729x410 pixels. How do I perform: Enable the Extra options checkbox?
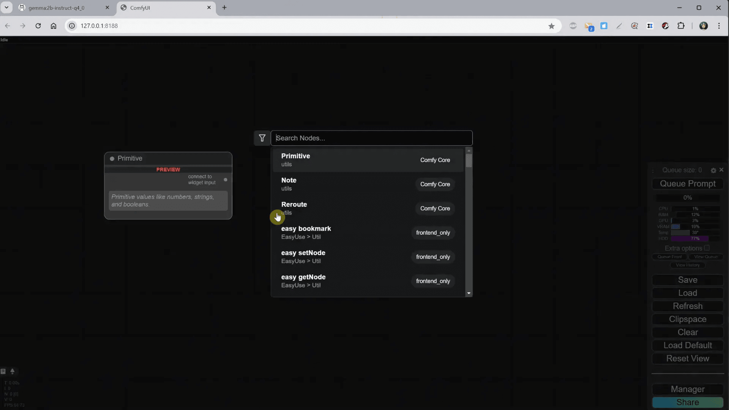tap(707, 248)
